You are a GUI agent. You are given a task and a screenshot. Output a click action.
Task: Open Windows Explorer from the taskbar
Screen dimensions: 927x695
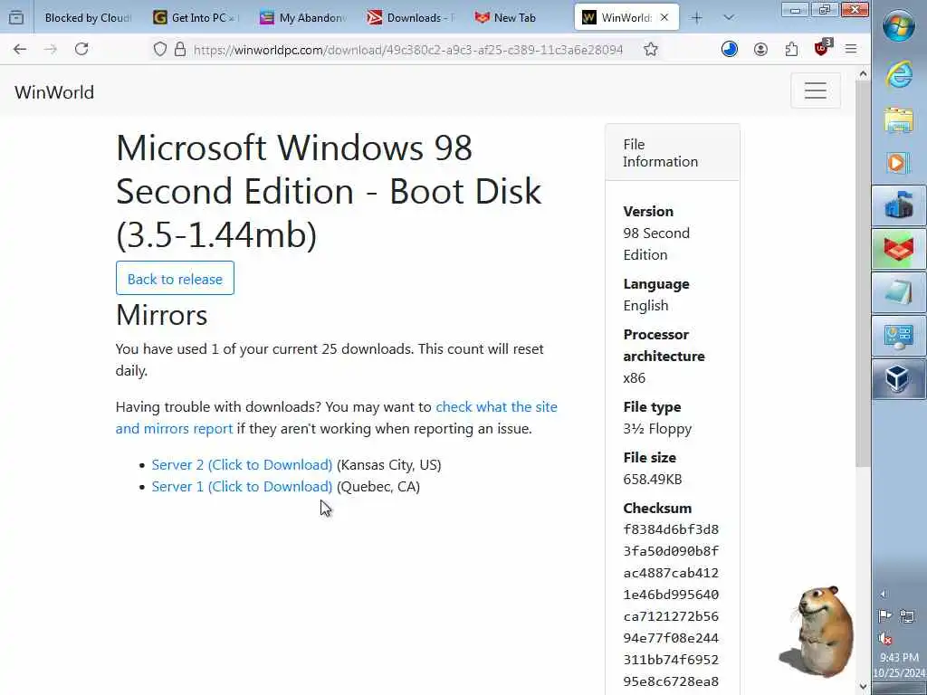[899, 120]
